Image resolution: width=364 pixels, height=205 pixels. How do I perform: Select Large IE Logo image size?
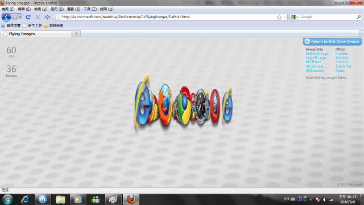pos(316,58)
